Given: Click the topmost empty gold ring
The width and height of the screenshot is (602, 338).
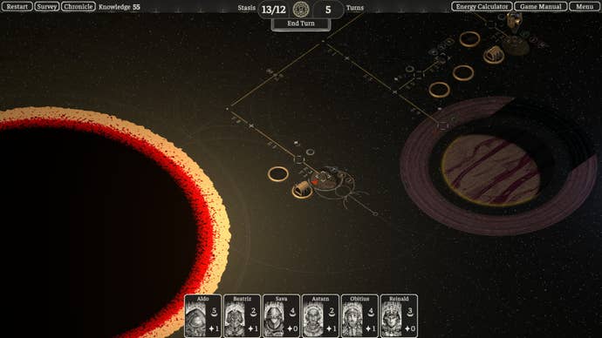Looking at the screenshot, I should pos(469,39).
